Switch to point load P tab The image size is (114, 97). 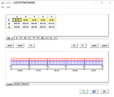18,38
